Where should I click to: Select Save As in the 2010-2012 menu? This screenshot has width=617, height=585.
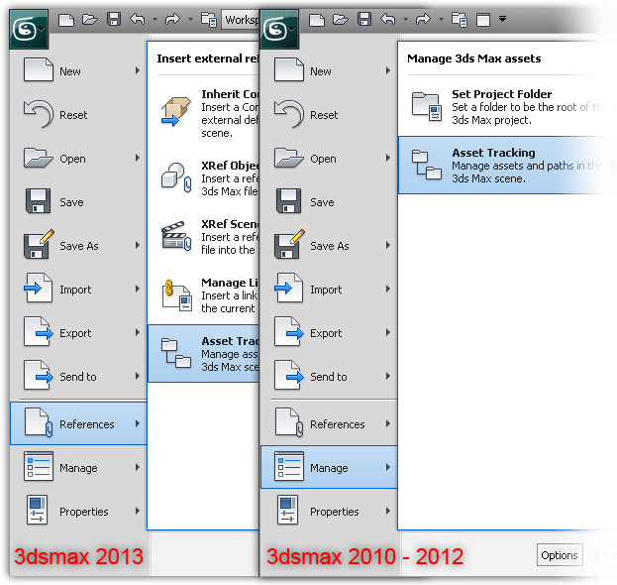click(329, 246)
